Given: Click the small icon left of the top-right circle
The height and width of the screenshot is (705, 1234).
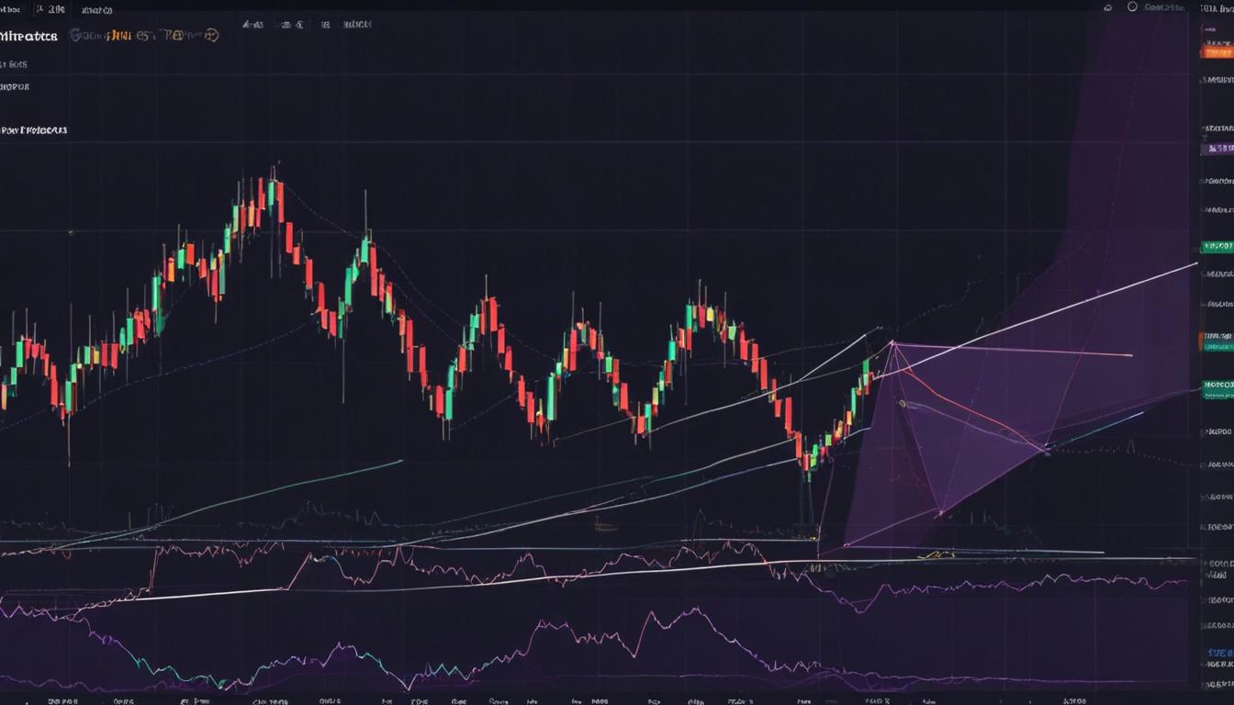Looking at the screenshot, I should point(1108,7).
